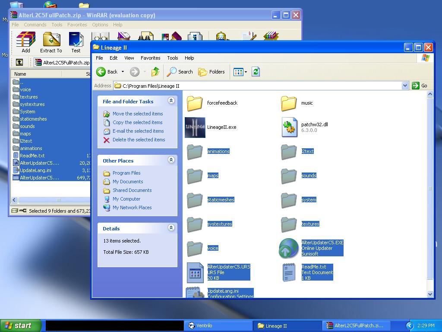This screenshot has height=332, width=442.
Task: Click the Back button in Lineage II window
Action: point(107,72)
